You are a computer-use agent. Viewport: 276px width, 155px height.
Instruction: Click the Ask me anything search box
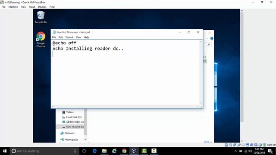click(x=44, y=151)
